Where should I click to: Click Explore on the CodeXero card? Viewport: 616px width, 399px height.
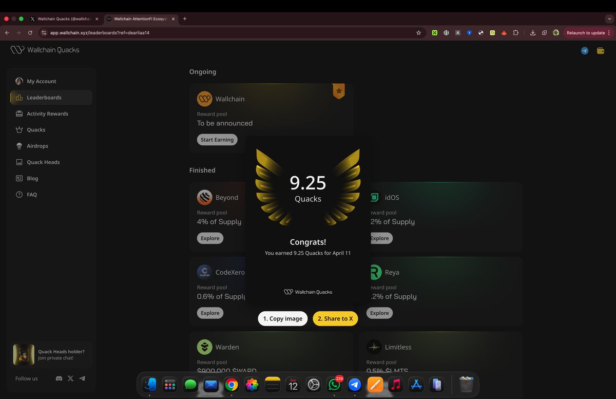tap(210, 313)
